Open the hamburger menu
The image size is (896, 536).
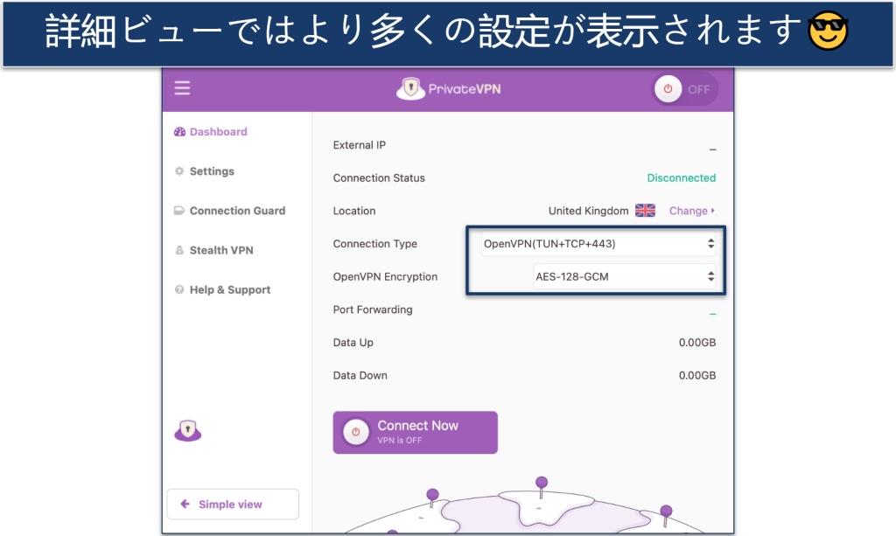[182, 88]
